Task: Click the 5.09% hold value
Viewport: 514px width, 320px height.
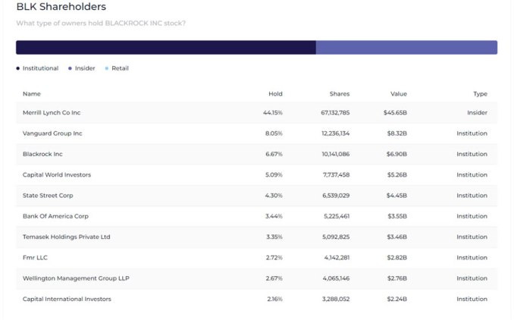Action: [x=274, y=174]
